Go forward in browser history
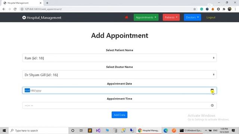The height and width of the screenshot is (134, 239). pyautogui.click(x=9, y=9)
